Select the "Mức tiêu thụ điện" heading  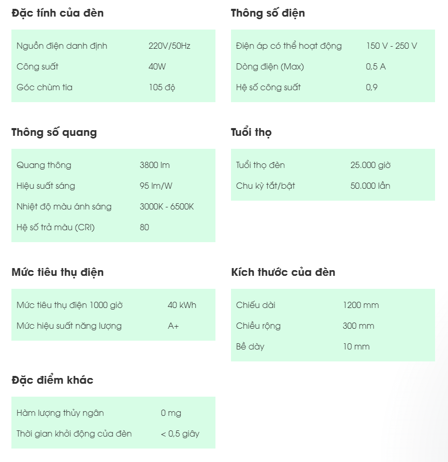click(x=57, y=273)
